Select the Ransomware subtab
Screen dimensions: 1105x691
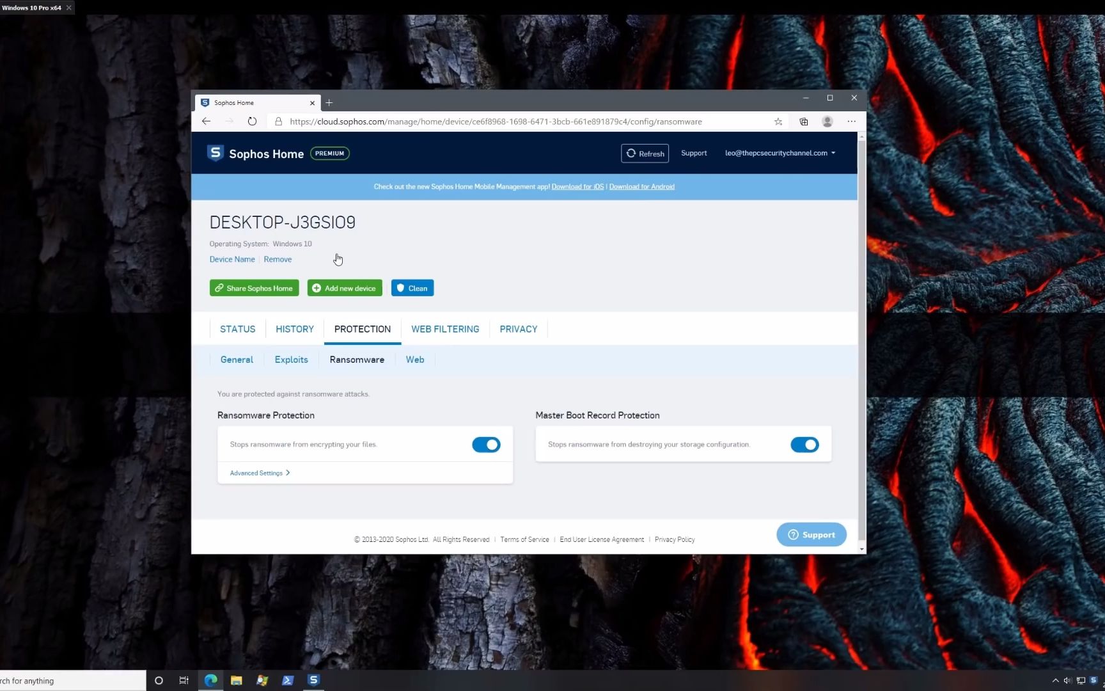[x=357, y=360]
